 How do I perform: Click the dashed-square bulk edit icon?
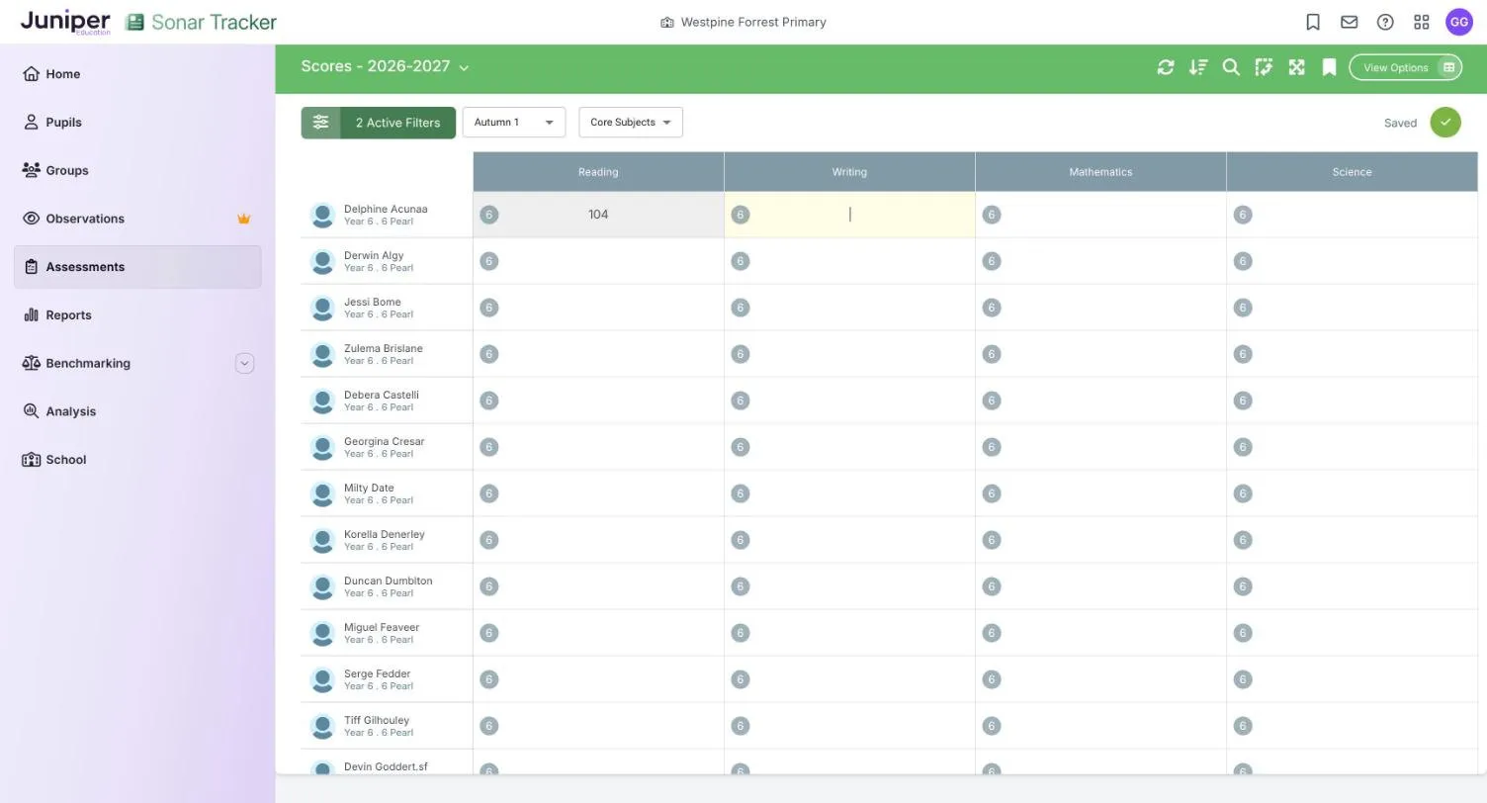point(1264,67)
